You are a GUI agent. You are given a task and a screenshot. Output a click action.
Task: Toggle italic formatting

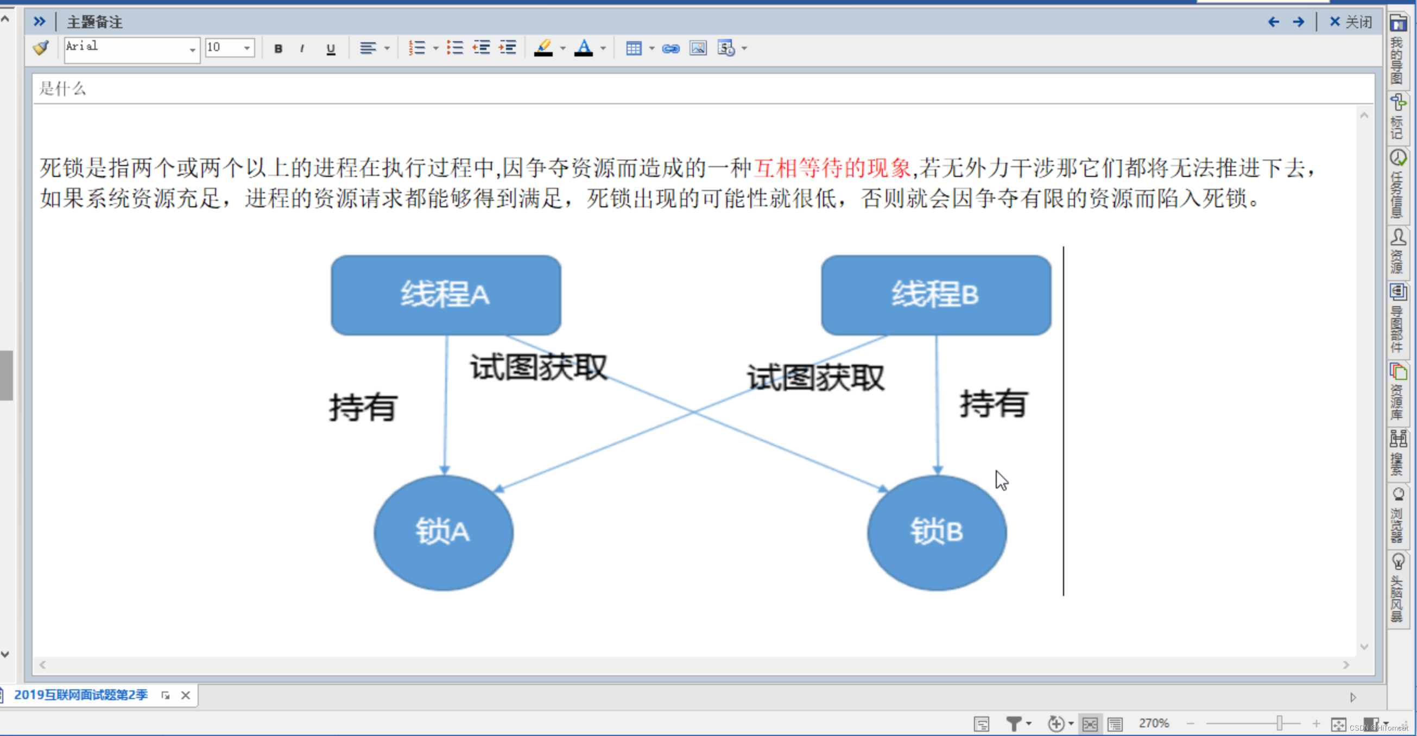click(302, 48)
